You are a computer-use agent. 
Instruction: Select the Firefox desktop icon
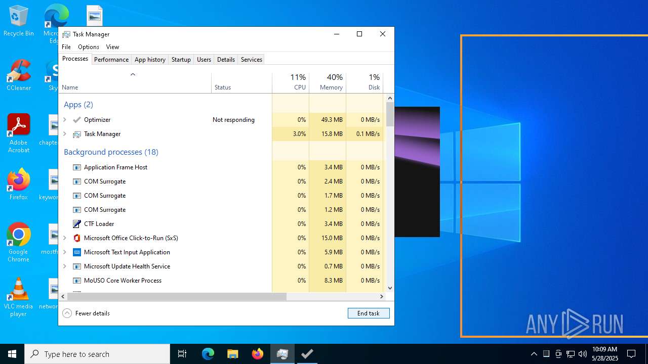(19, 185)
